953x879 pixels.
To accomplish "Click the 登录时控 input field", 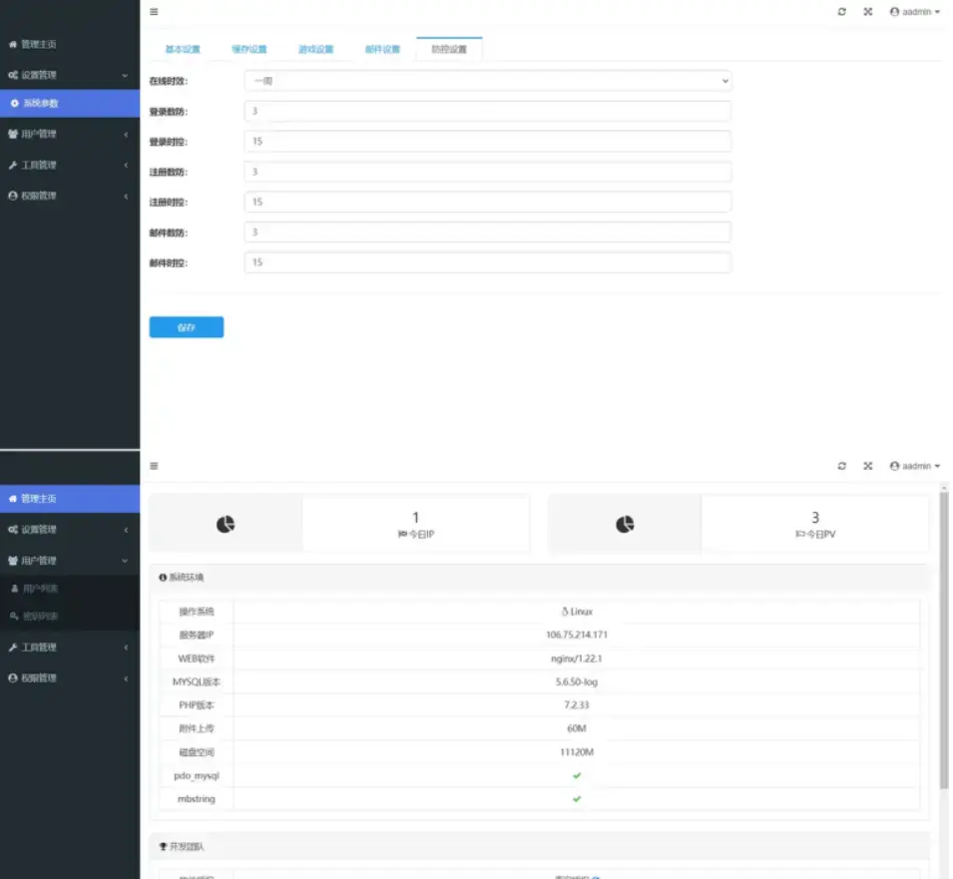I will pyautogui.click(x=487, y=142).
